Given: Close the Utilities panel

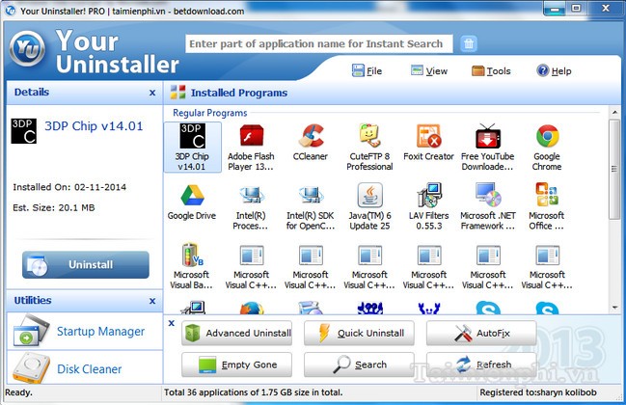Looking at the screenshot, I should click(152, 301).
